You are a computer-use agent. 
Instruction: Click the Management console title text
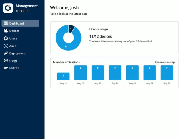26,8
